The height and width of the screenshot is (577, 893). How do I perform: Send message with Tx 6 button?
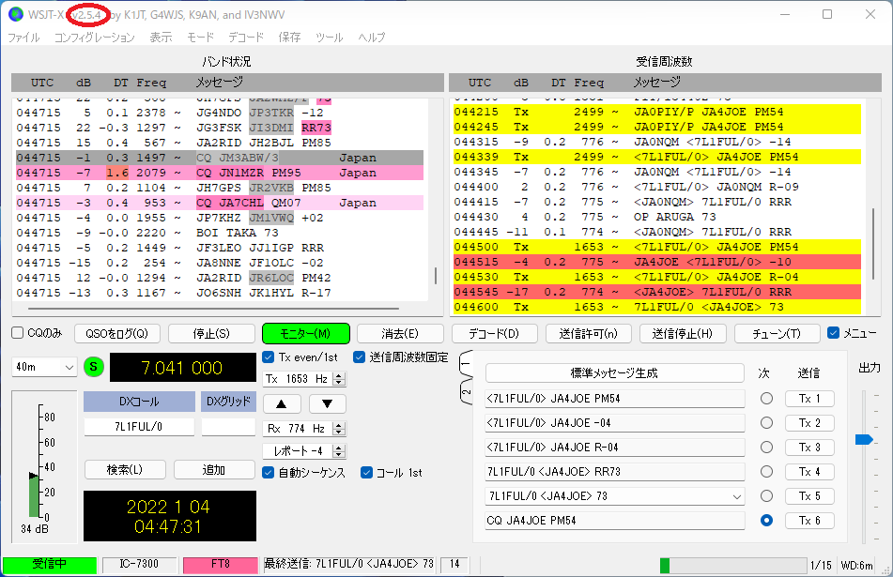click(809, 520)
